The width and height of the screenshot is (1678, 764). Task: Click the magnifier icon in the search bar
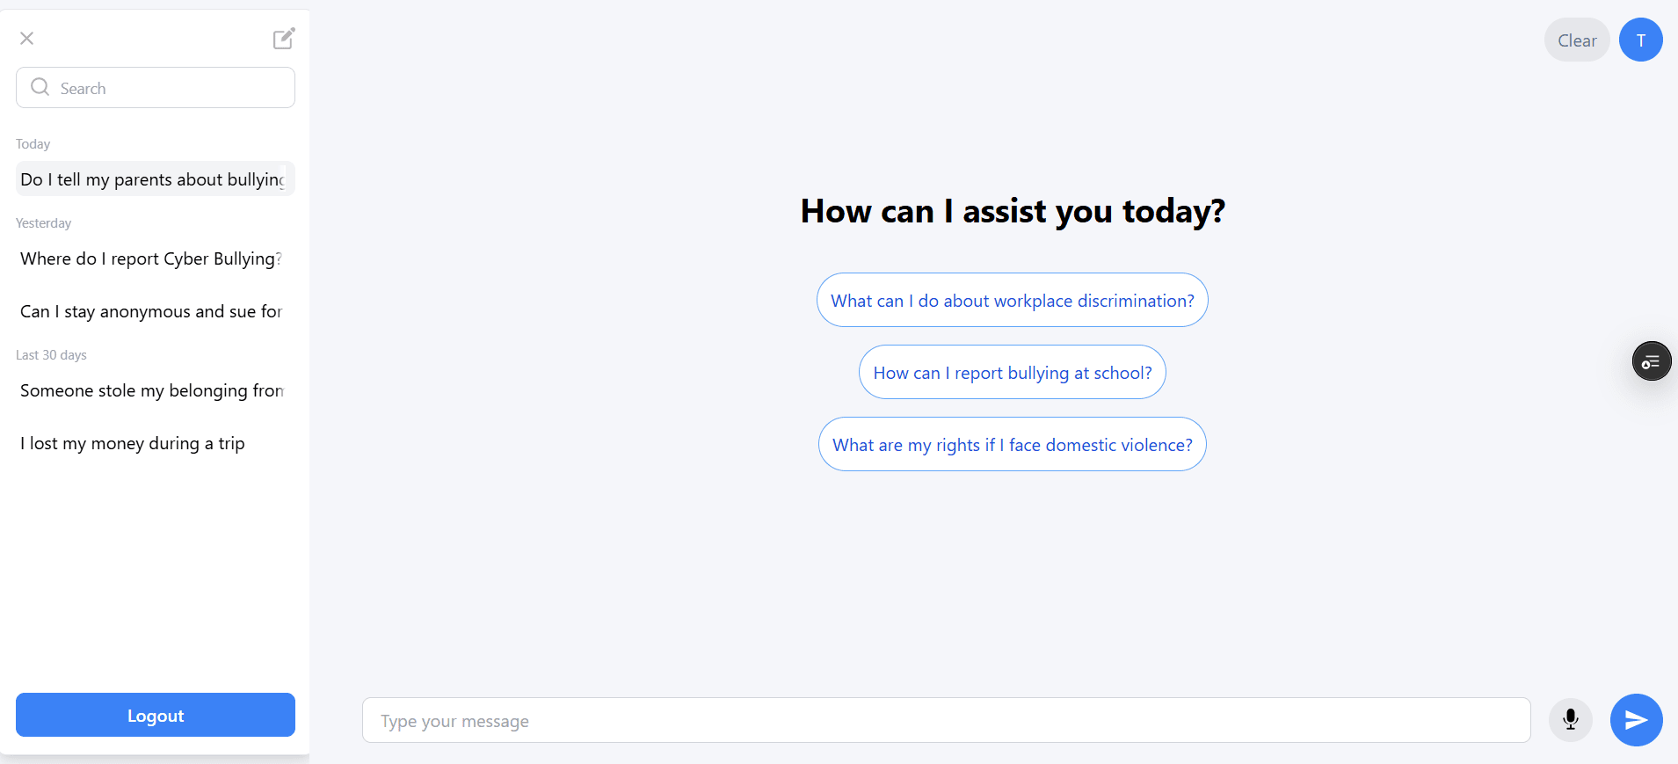40,87
